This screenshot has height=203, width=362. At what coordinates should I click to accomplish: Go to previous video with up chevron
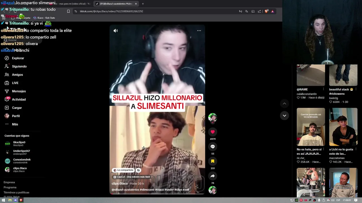pyautogui.click(x=285, y=103)
